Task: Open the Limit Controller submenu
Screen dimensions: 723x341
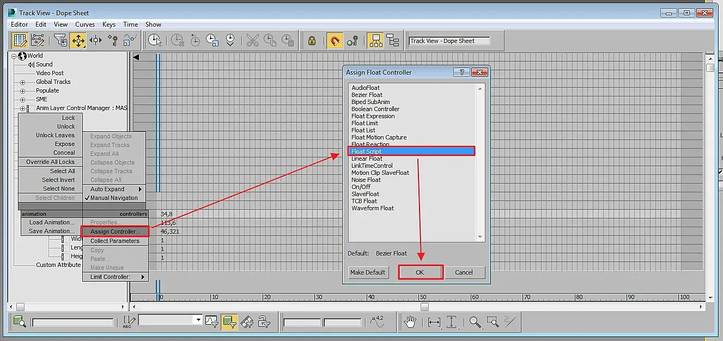Action: point(116,277)
